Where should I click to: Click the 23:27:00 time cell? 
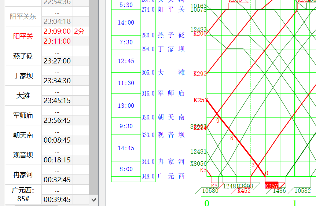[57, 61]
